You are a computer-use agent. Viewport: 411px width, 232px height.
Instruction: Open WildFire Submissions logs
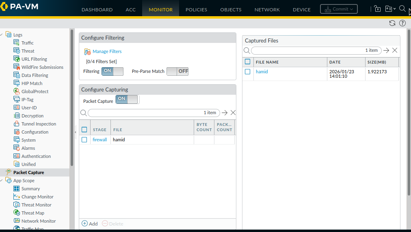point(42,67)
